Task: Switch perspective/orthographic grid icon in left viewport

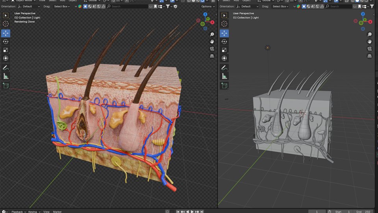Action: tap(212, 56)
